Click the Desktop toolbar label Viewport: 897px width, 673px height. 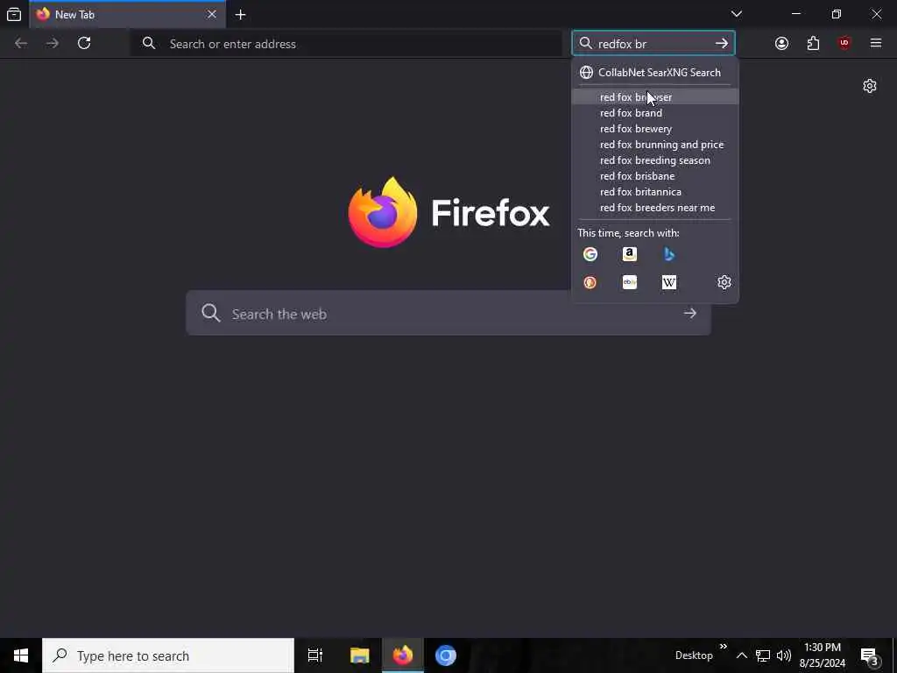point(694,655)
